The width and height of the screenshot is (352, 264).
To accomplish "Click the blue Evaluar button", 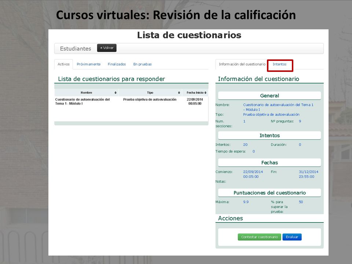I will coord(292,237).
